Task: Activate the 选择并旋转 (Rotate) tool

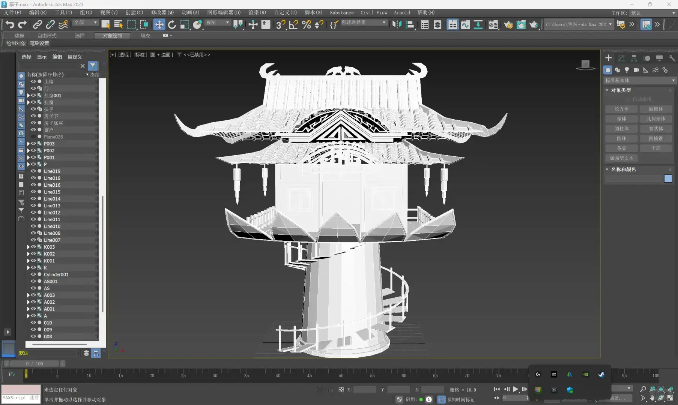Action: click(172, 24)
